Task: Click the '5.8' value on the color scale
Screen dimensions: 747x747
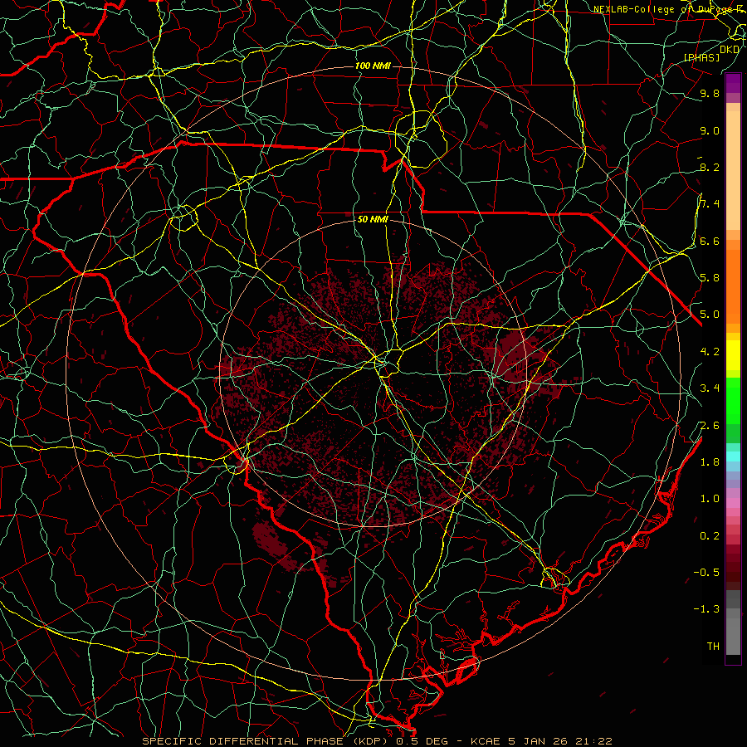Action: 710,277
